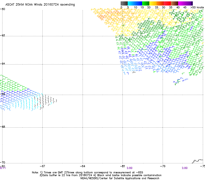Click the -75 longitude axis label

(203, 166)
